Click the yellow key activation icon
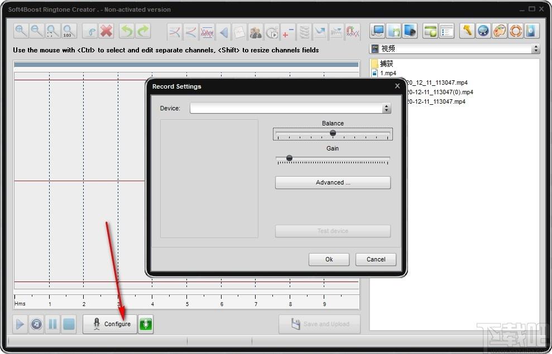Viewport: 552px width, 354px height. [x=467, y=31]
